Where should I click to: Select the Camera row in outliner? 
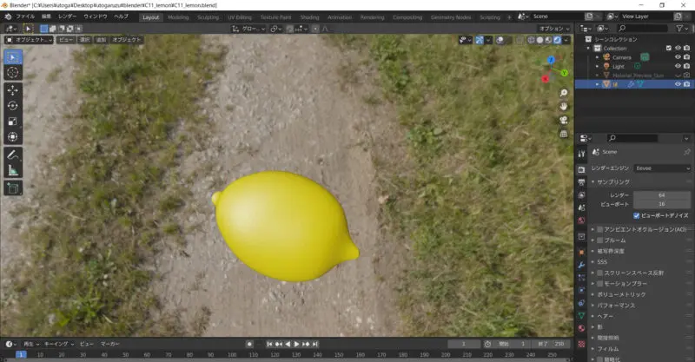point(635,57)
